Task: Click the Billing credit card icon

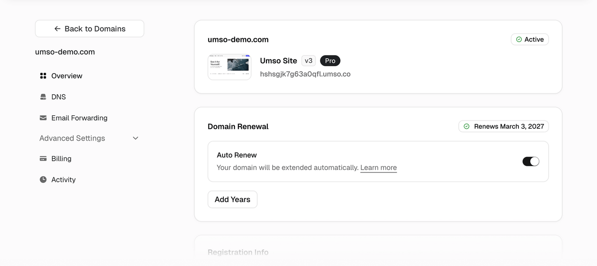Action: click(x=43, y=159)
